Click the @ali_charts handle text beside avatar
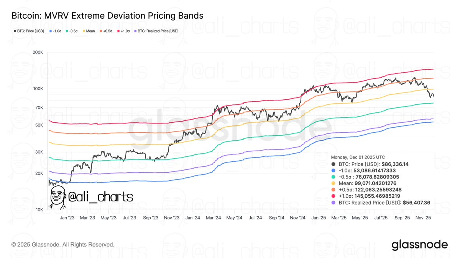This screenshot has width=460, height=258. (100, 197)
